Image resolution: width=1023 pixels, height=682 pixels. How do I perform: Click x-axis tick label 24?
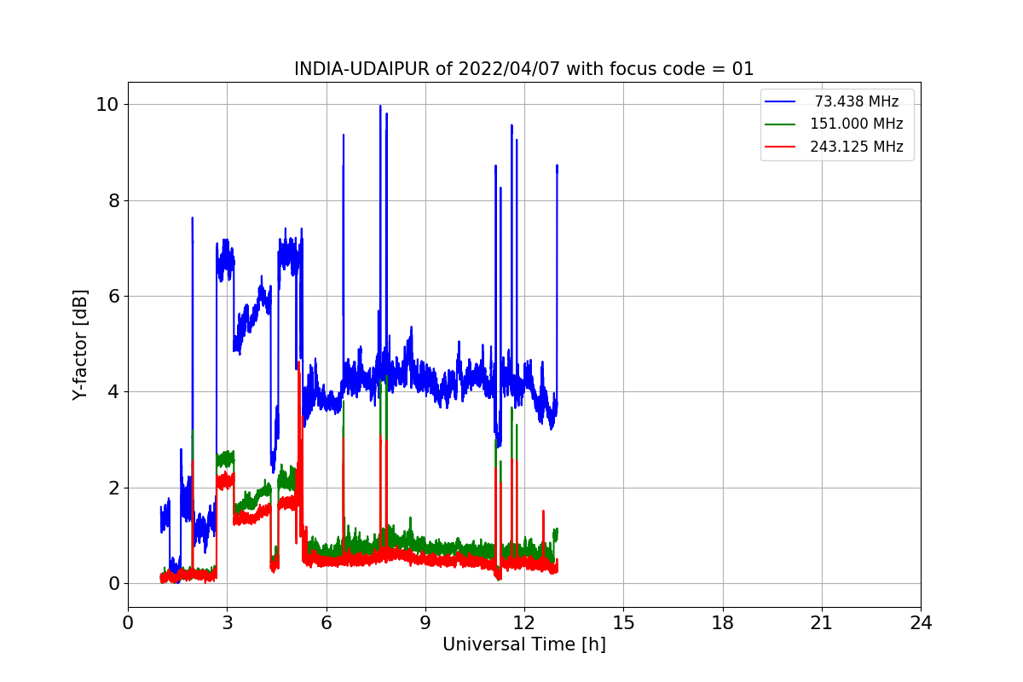(921, 623)
